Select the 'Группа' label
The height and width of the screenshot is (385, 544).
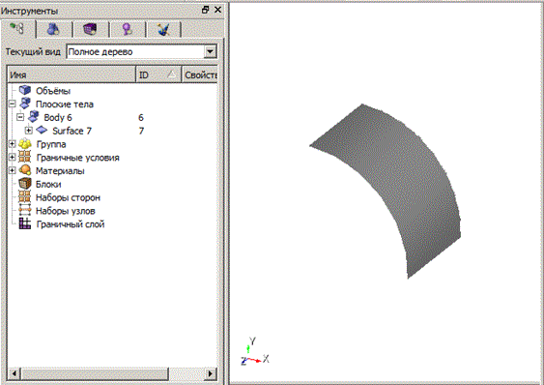tap(51, 144)
